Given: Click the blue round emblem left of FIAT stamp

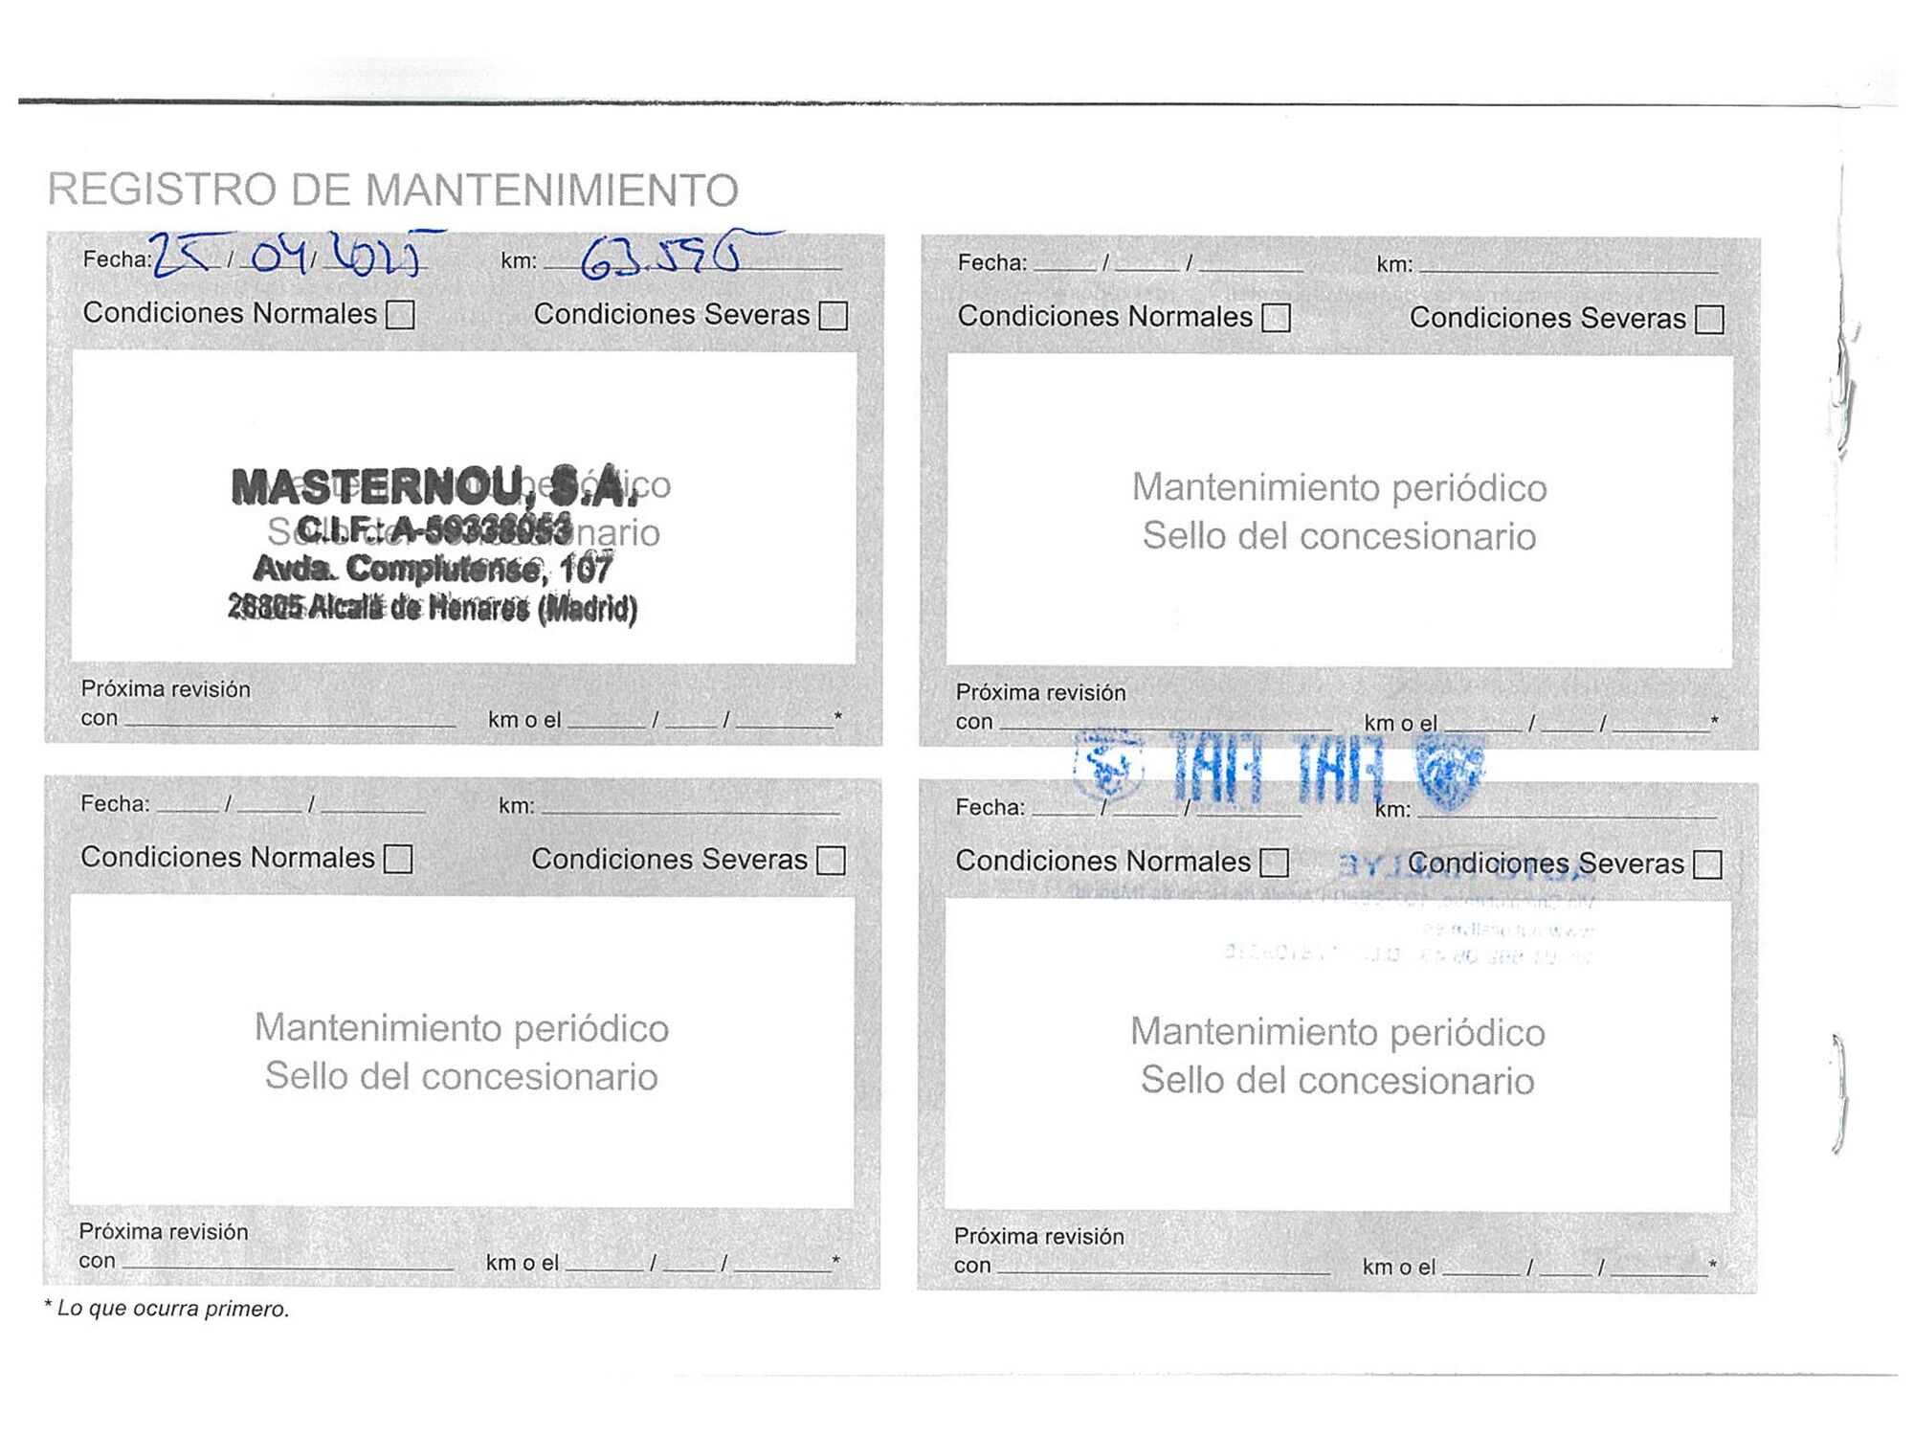Looking at the screenshot, I should click(1108, 766).
